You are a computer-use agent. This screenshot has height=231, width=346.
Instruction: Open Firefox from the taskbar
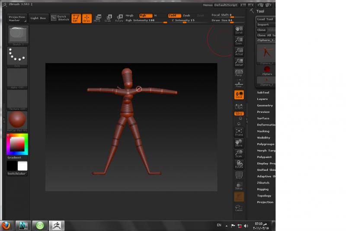[6, 225]
